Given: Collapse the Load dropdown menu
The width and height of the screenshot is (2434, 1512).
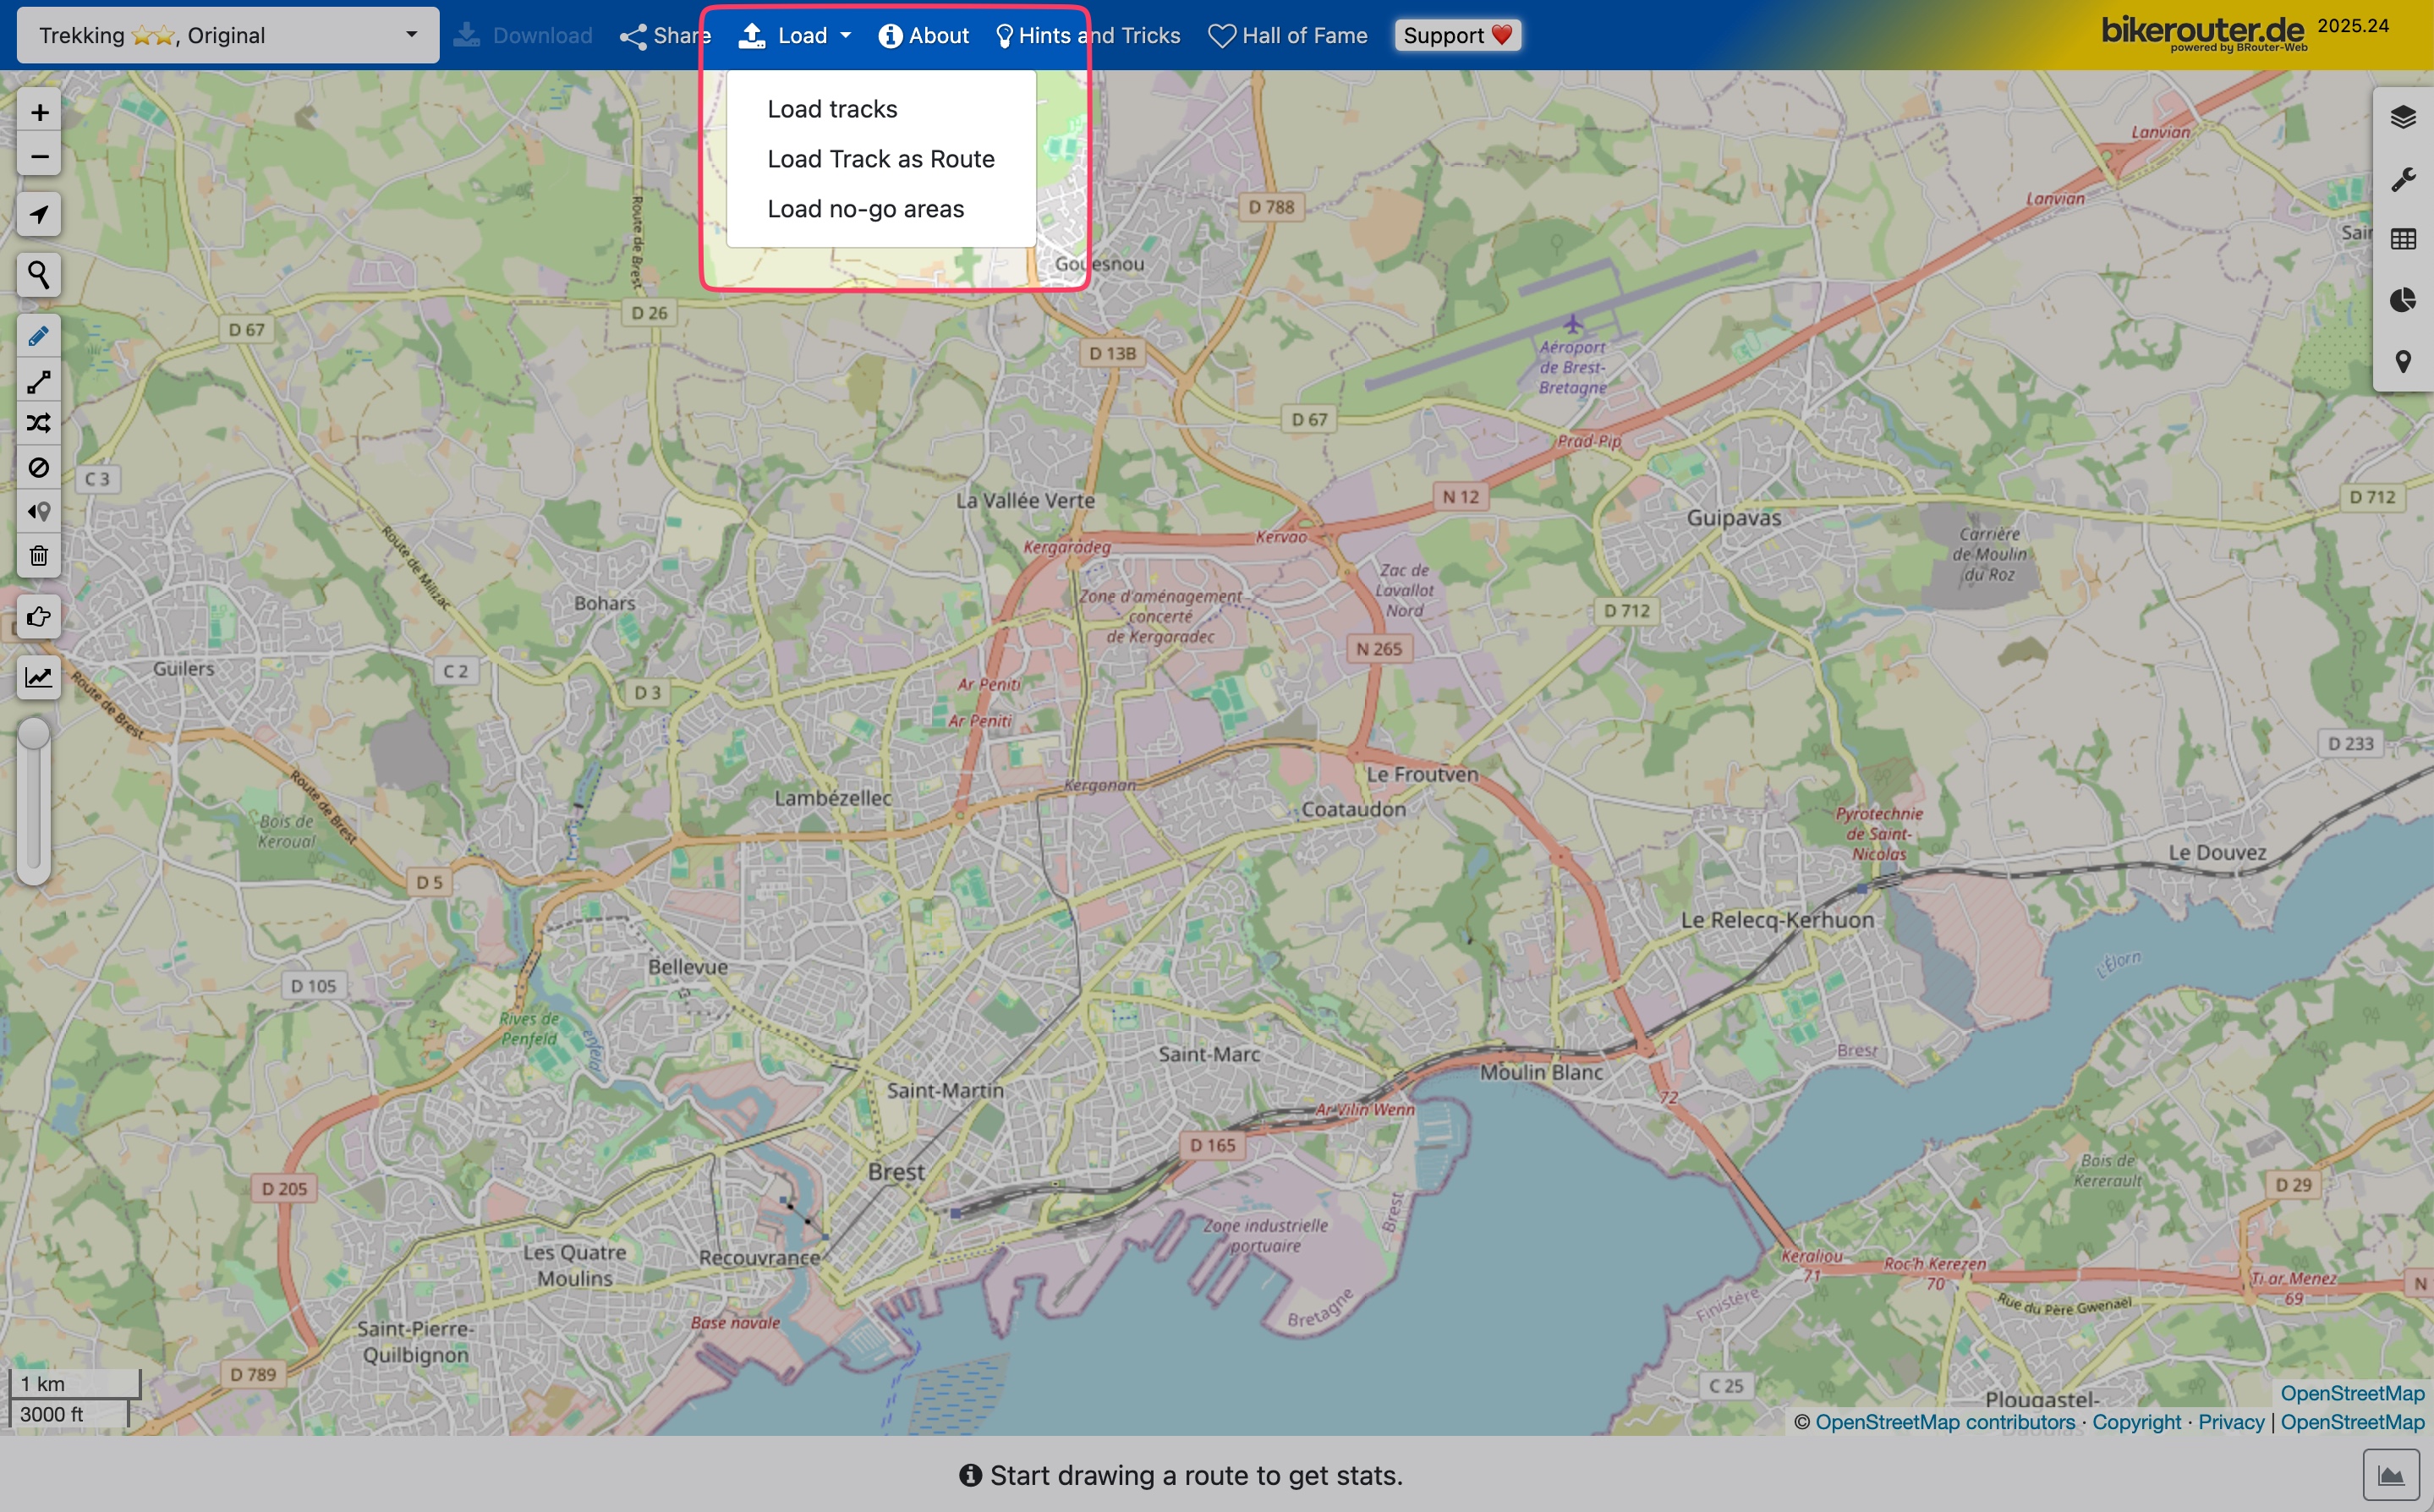Looking at the screenshot, I should tap(795, 35).
